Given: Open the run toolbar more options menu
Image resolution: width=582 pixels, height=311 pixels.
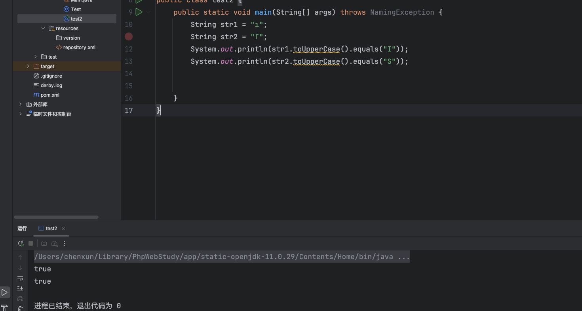Looking at the screenshot, I should (65, 243).
